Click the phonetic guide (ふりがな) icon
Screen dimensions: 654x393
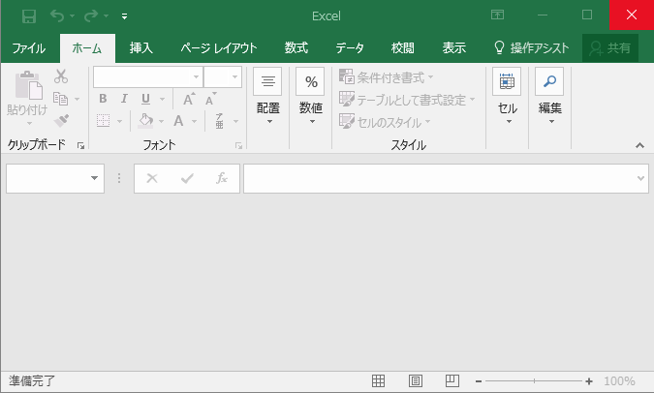click(219, 121)
